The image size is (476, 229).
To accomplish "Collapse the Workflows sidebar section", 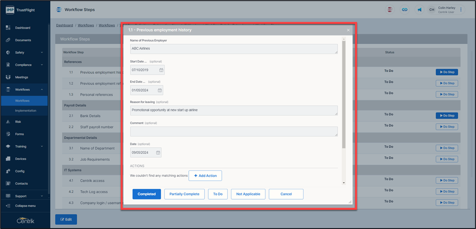I will (x=42, y=90).
